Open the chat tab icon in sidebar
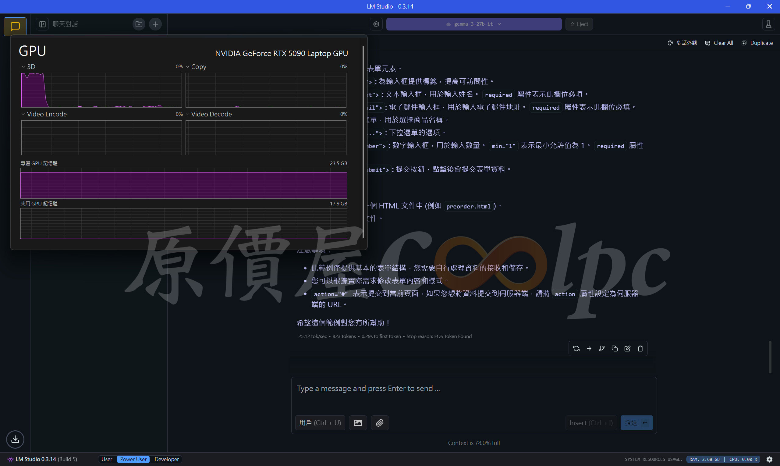This screenshot has width=780, height=466. tap(15, 27)
